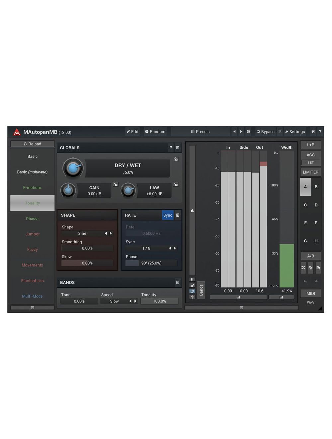Toggle the Sync button in Rate panel
The width and height of the screenshot is (332, 439).
click(168, 215)
